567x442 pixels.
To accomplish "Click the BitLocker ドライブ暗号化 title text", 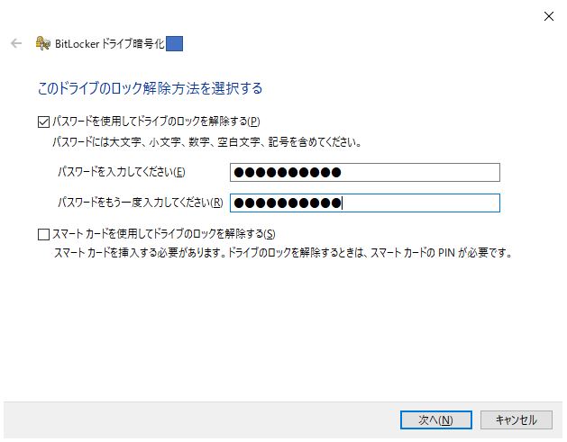I will [x=110, y=44].
